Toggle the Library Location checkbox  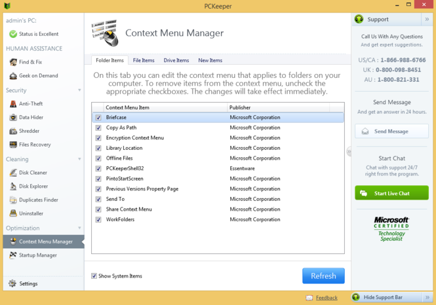[x=98, y=148]
